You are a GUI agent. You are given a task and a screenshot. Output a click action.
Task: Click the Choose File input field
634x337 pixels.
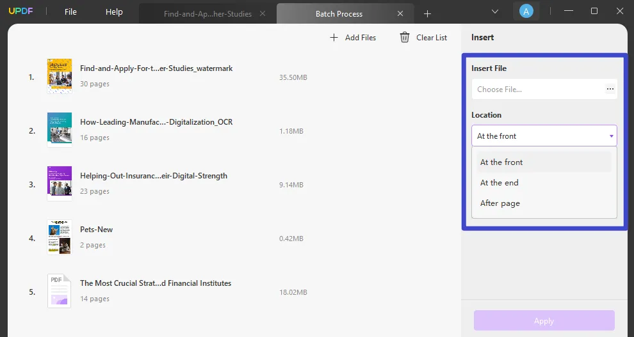[x=537, y=90]
